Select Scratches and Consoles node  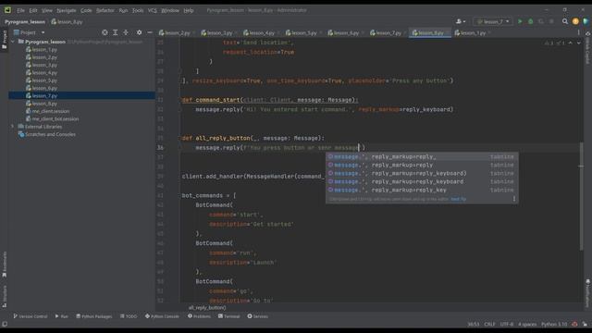pyautogui.click(x=50, y=134)
